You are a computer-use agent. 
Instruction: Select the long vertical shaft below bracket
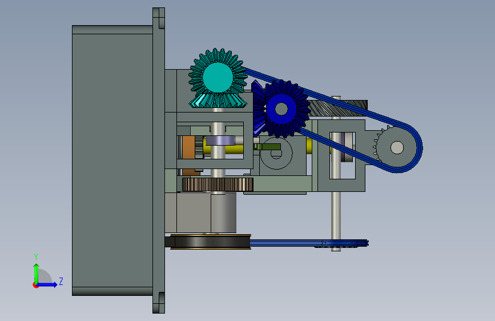336,221
